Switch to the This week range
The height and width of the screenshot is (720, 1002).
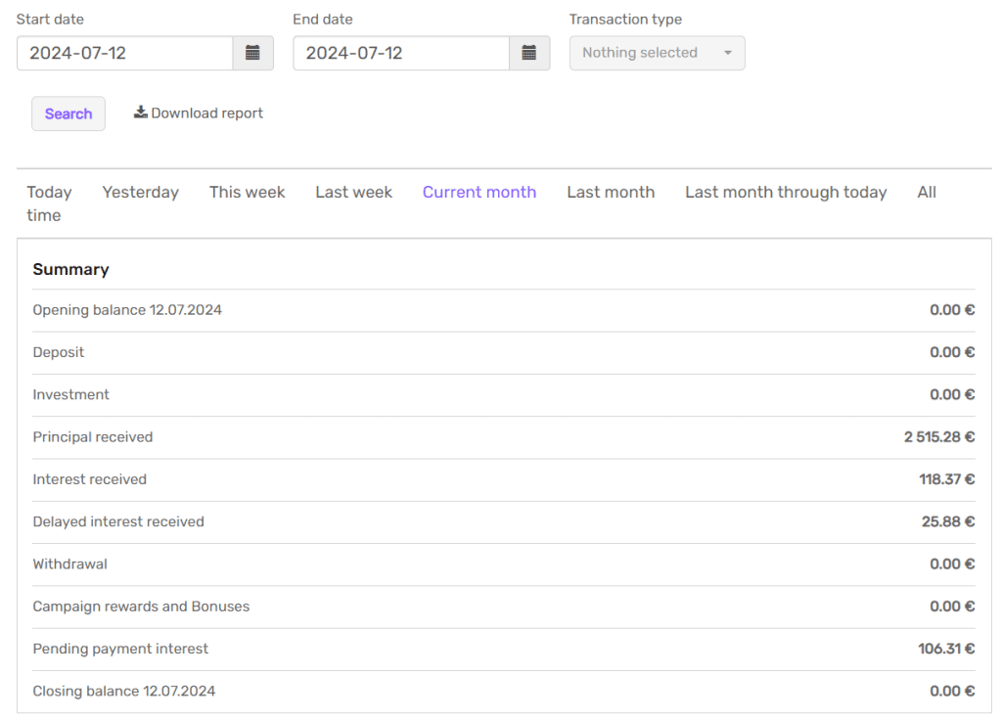[x=248, y=193]
